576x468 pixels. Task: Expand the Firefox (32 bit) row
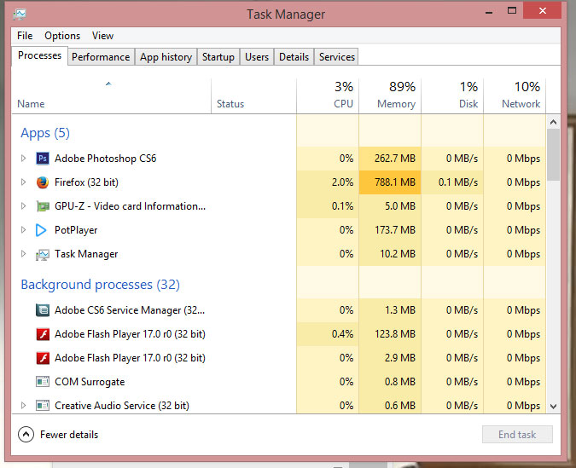coord(23,182)
